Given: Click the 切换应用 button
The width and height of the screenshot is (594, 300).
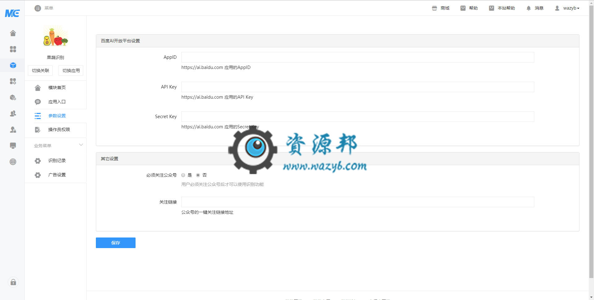Looking at the screenshot, I should pos(71,71).
